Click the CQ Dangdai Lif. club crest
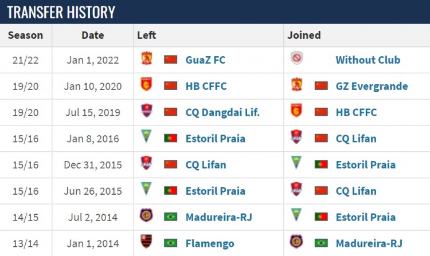430x256 pixels. (x=146, y=111)
